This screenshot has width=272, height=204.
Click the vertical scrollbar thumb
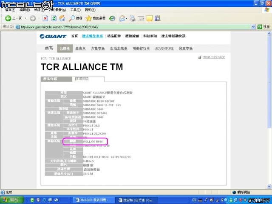click(269, 82)
